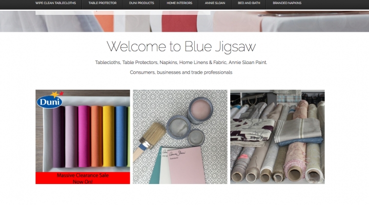Open Branded Napkins in the nav bar
This screenshot has height=205, width=369.
[287, 3]
